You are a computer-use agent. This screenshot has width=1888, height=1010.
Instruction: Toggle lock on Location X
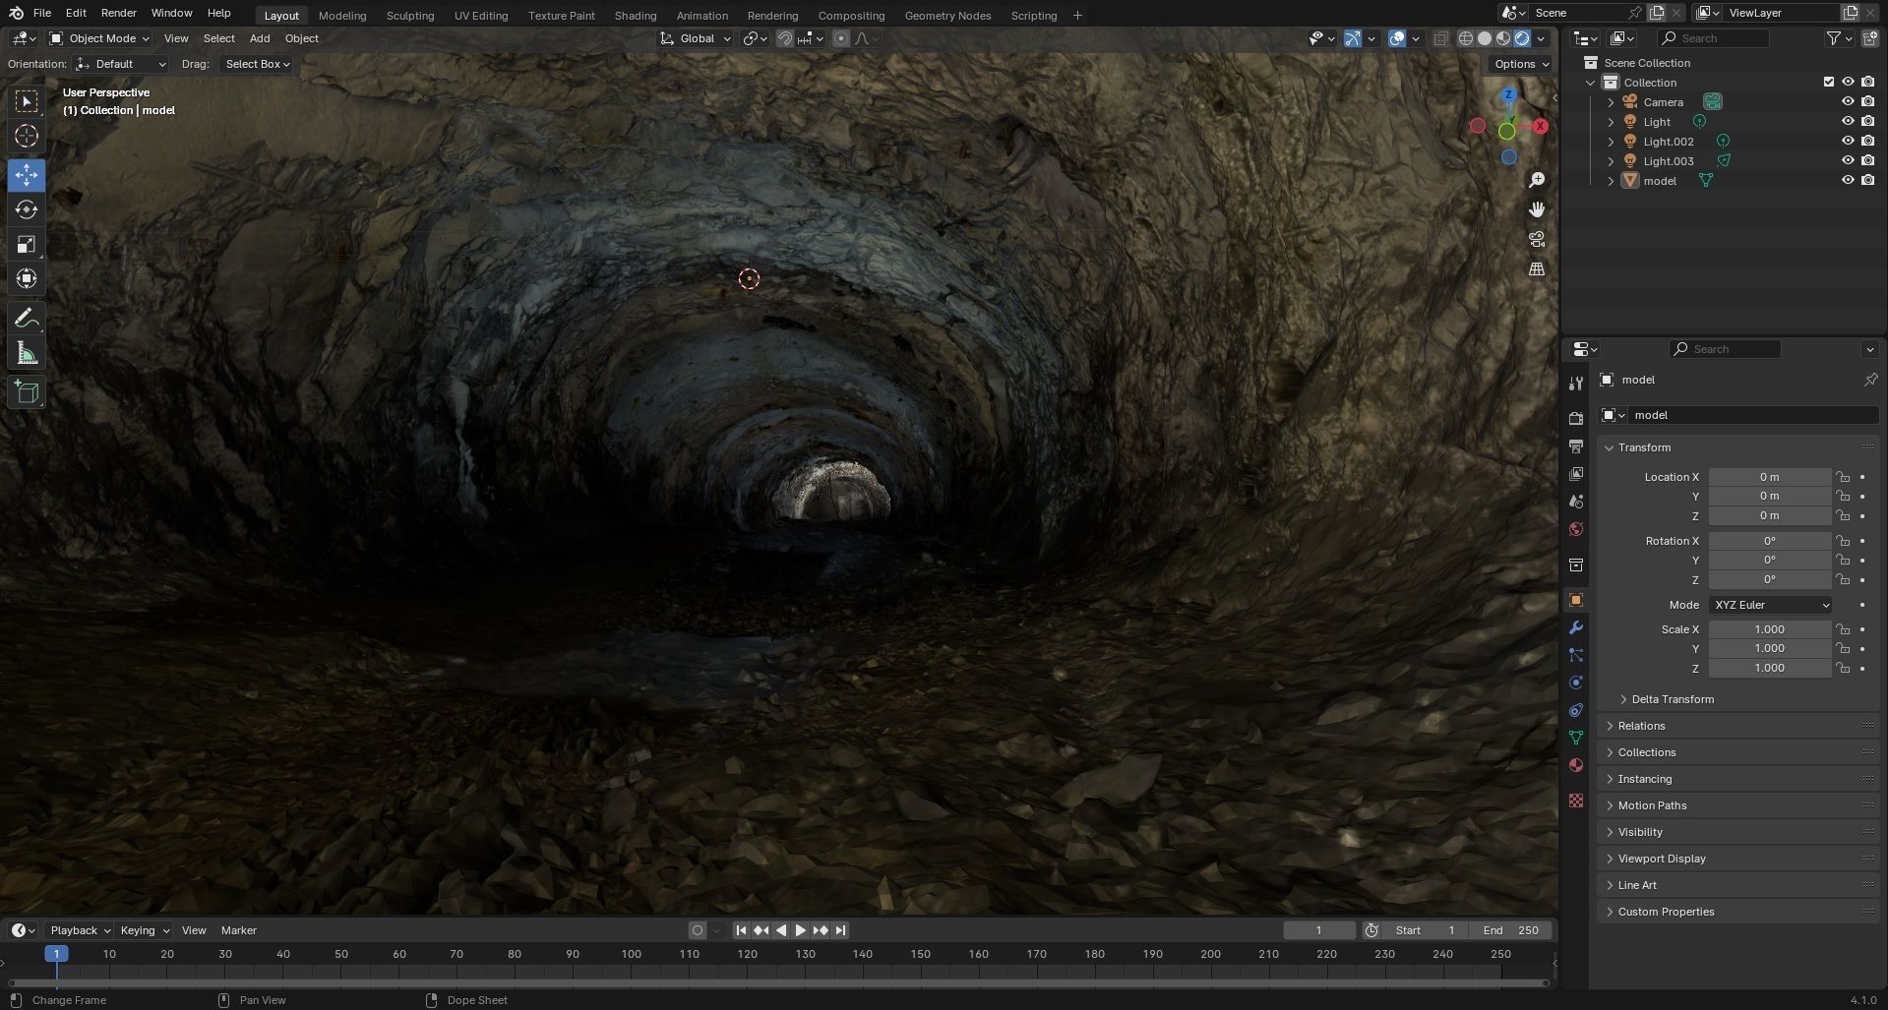(1843, 477)
